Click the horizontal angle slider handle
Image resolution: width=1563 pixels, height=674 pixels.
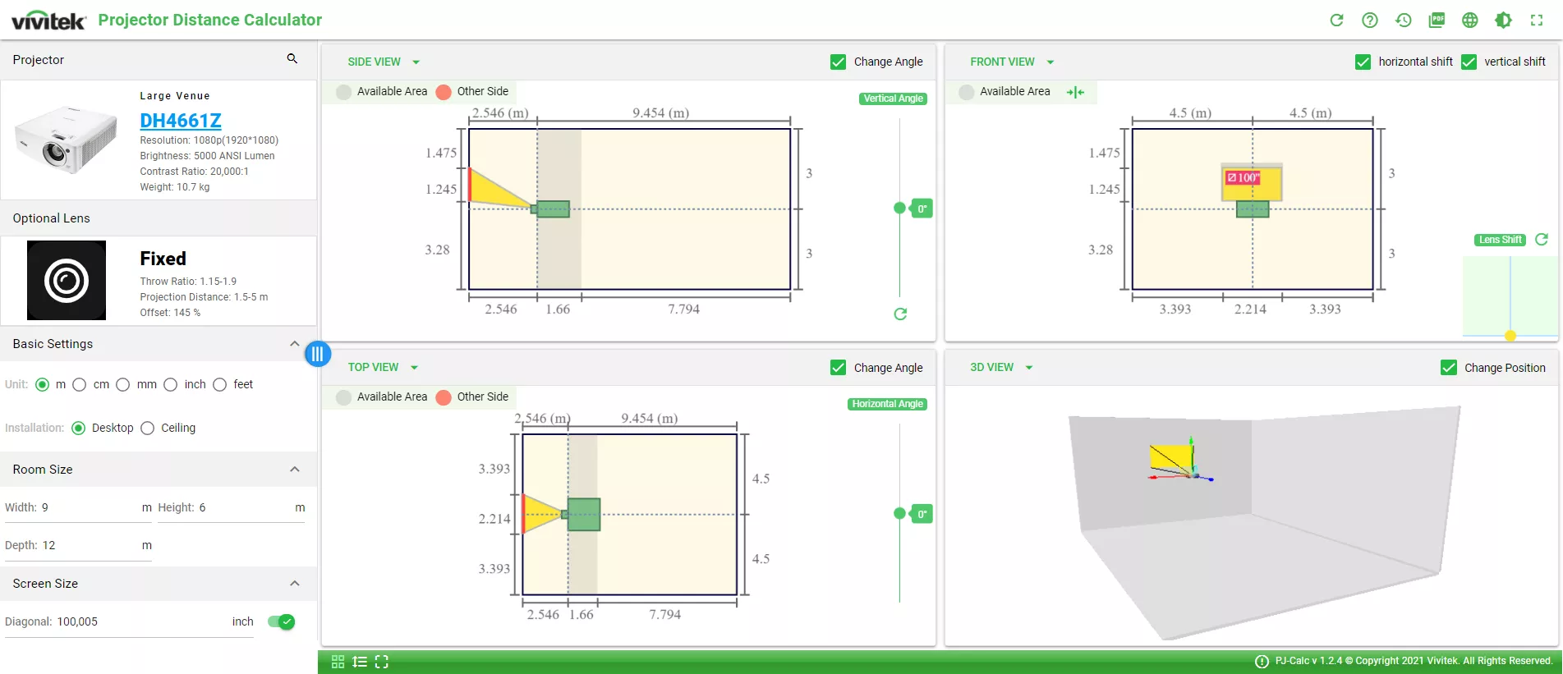click(900, 514)
